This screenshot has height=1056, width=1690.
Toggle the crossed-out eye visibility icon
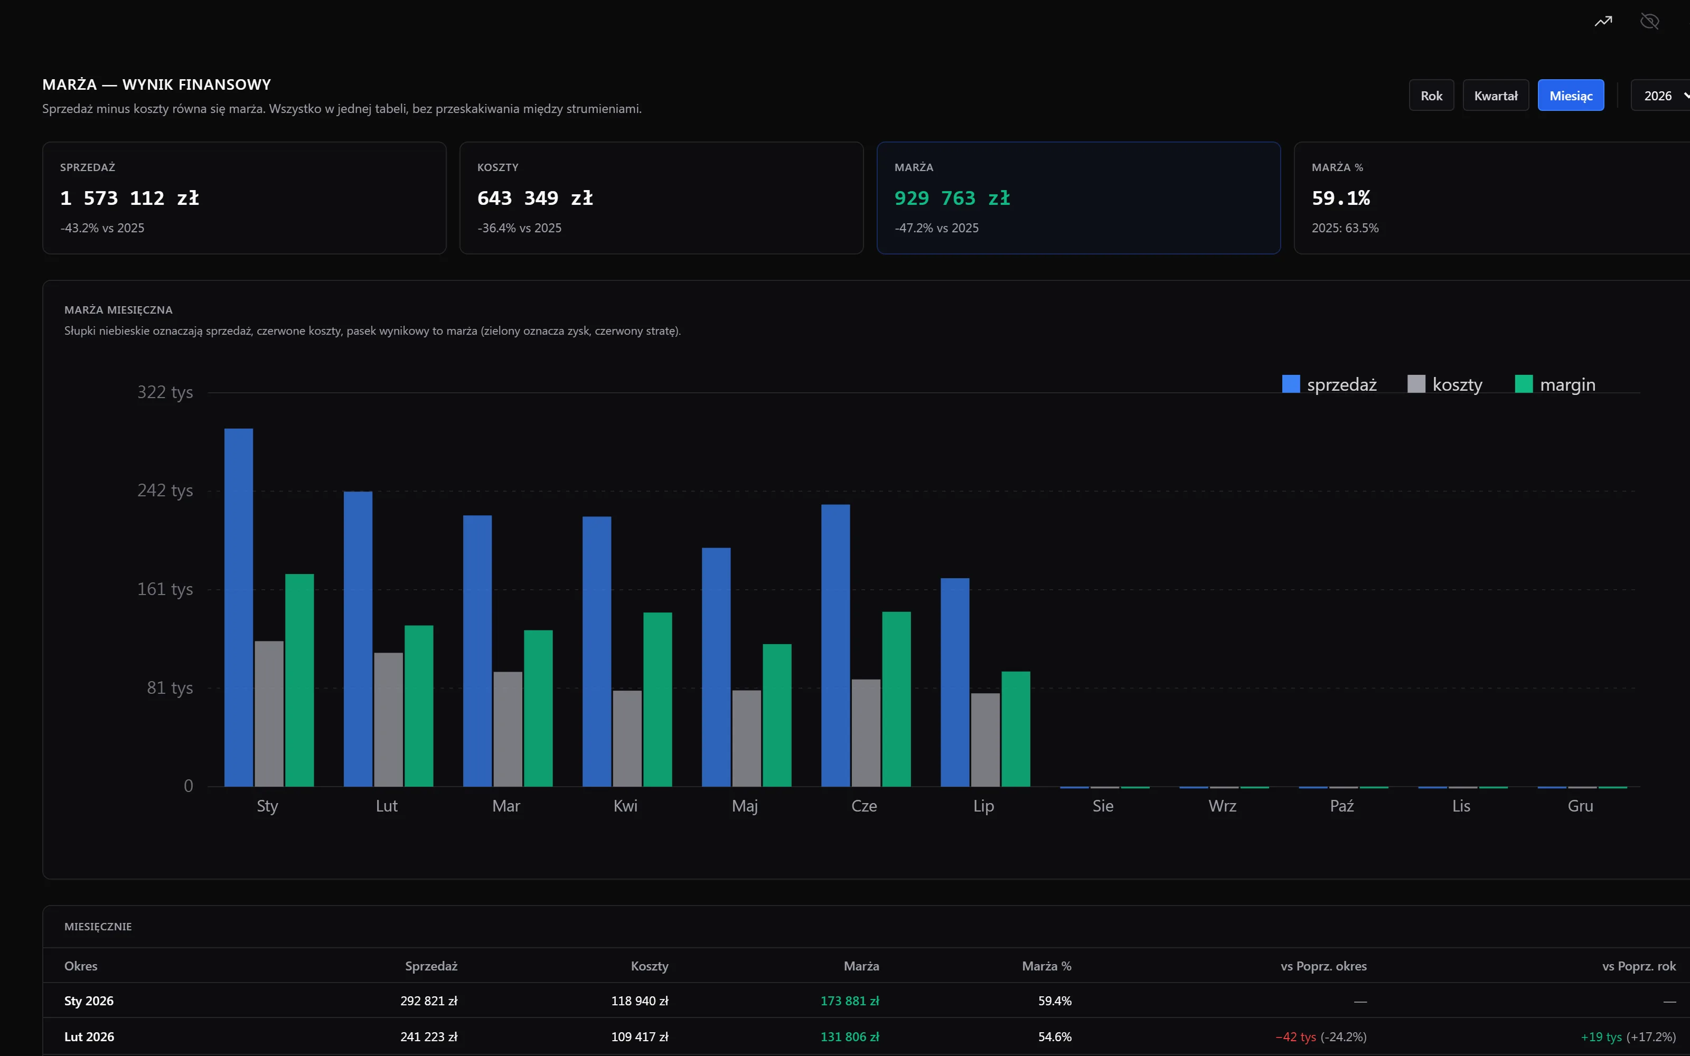point(1649,21)
